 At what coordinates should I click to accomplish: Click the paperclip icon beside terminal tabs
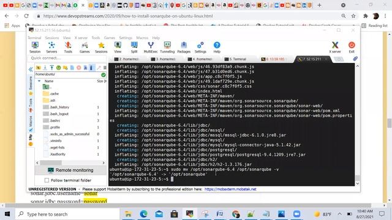[x=355, y=59]
